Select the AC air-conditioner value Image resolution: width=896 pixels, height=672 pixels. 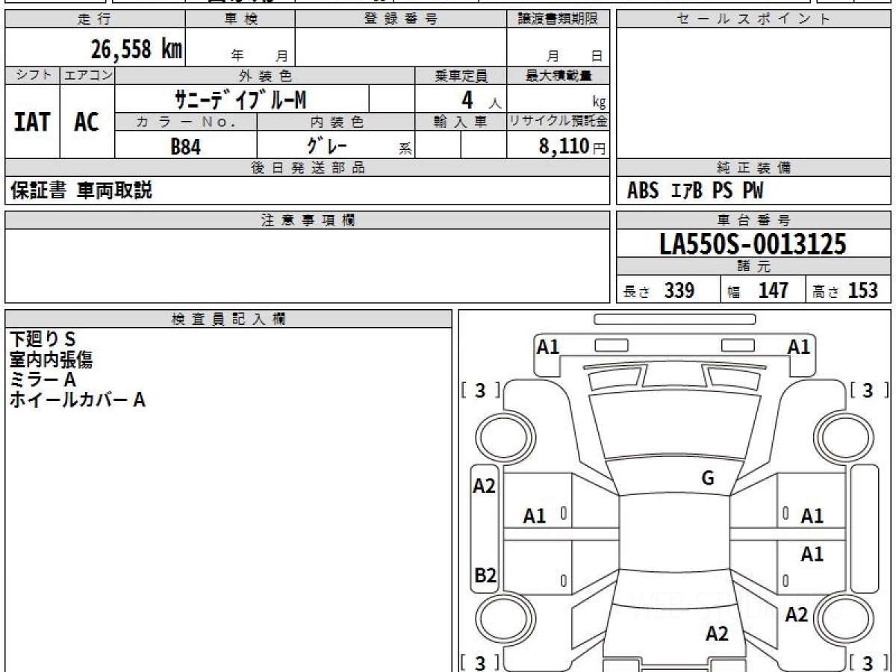87,122
